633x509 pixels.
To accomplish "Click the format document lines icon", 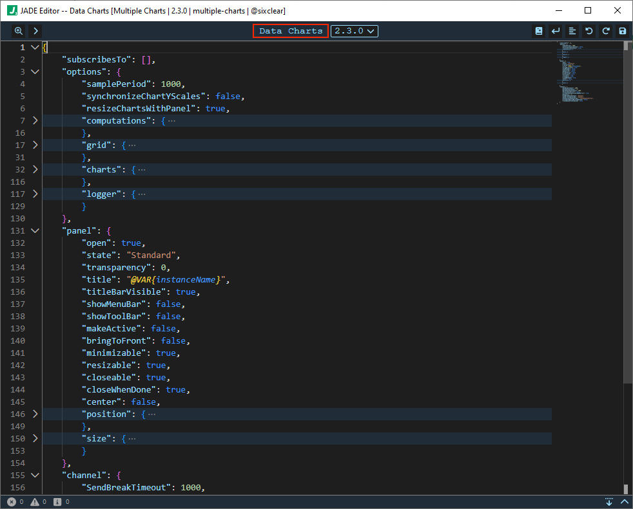I will [572, 31].
